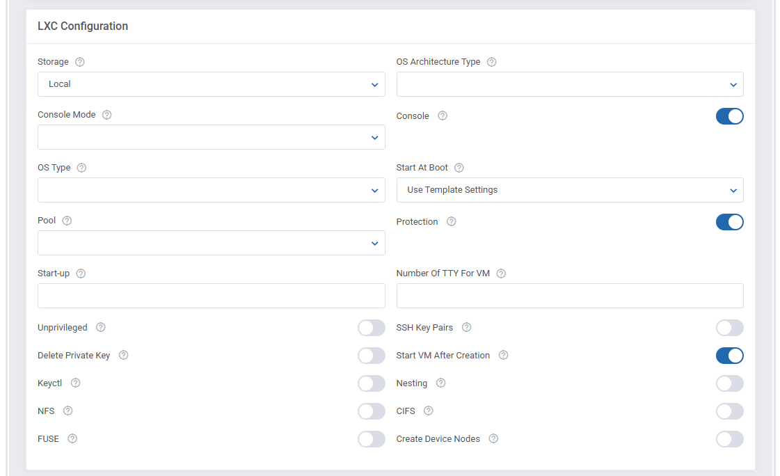This screenshot has height=476, width=780.
Task: Click the Pool help icon
Action: (67, 221)
